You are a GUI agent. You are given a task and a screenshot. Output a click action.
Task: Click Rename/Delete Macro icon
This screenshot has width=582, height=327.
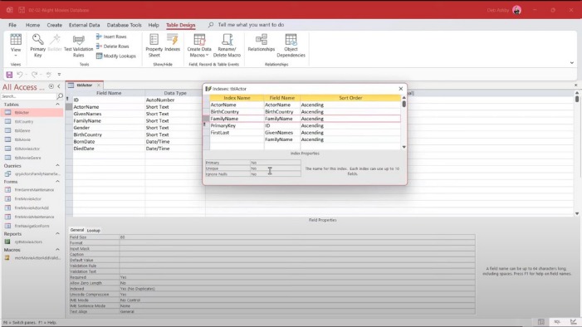point(227,45)
